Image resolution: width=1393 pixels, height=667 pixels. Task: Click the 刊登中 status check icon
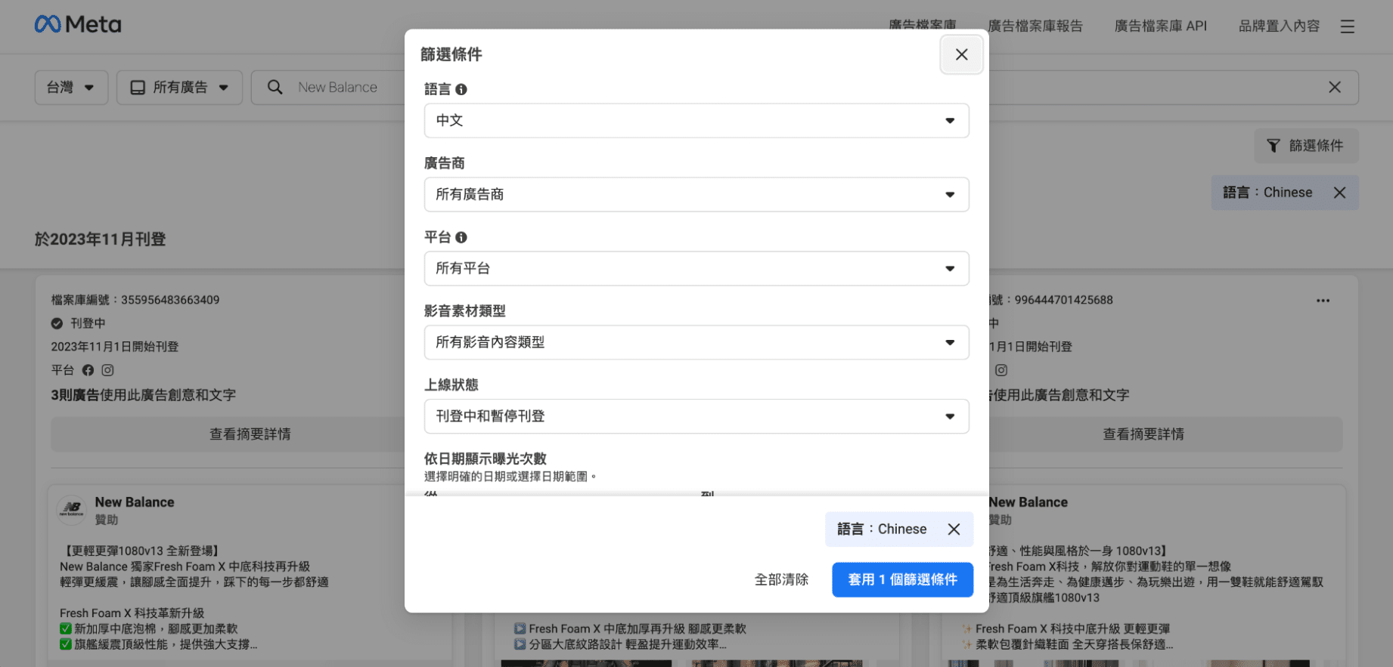click(57, 323)
